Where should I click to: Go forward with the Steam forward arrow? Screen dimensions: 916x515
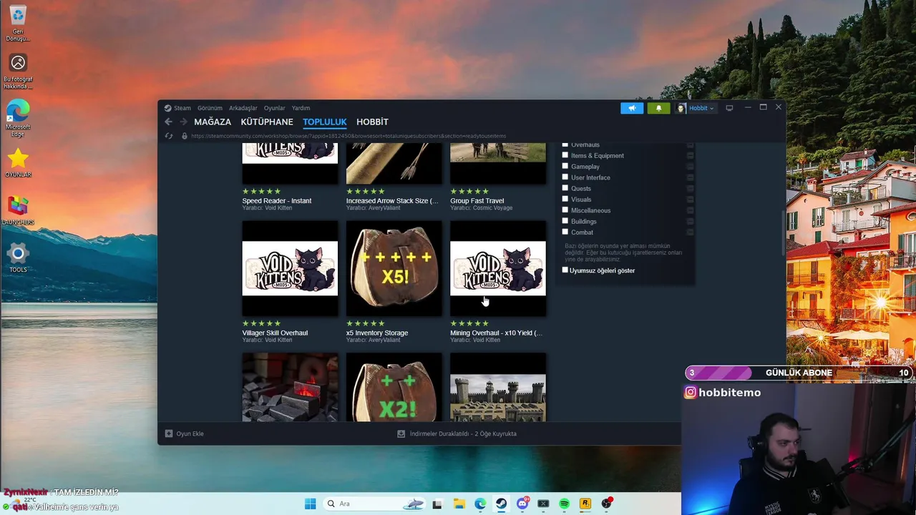coord(184,122)
